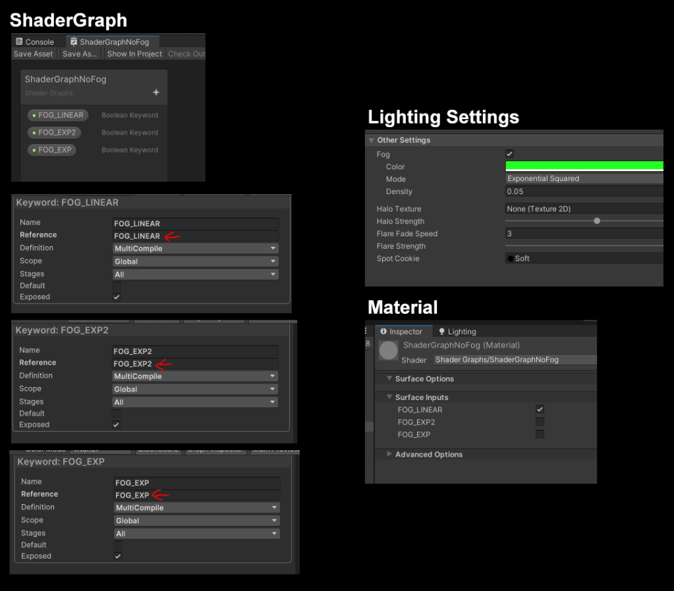Click the material preview sphere icon
Viewport: 674px width, 591px height.
[389, 351]
